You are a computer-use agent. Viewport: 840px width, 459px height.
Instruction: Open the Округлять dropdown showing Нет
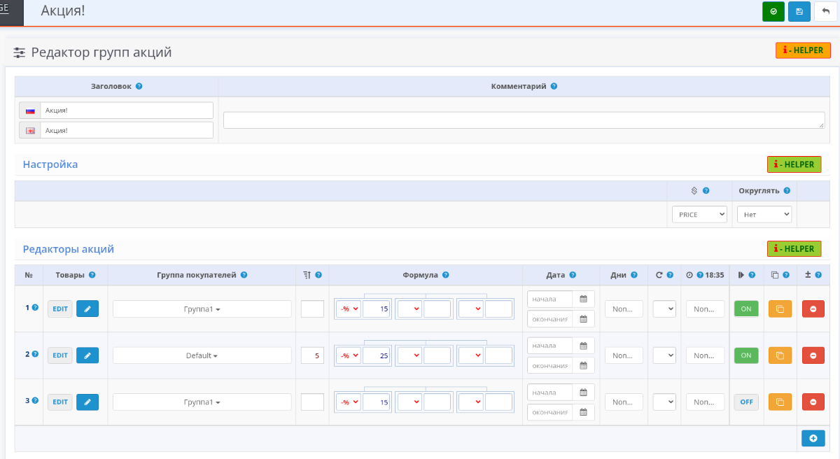point(764,215)
